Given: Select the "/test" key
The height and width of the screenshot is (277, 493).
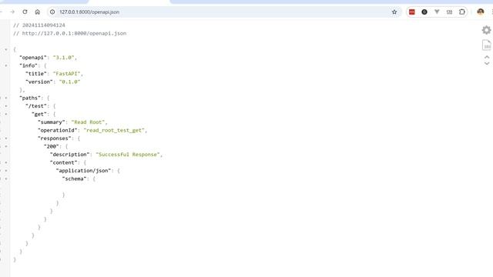Looking at the screenshot, I should pyautogui.click(x=36, y=106).
